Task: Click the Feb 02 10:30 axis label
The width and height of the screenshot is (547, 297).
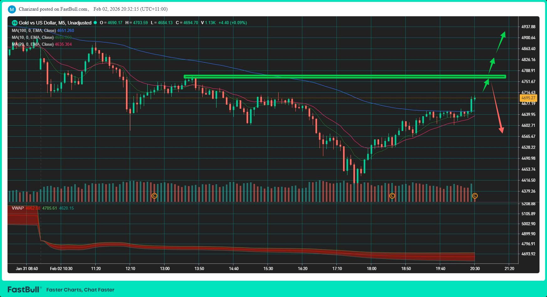Action: tap(61, 268)
